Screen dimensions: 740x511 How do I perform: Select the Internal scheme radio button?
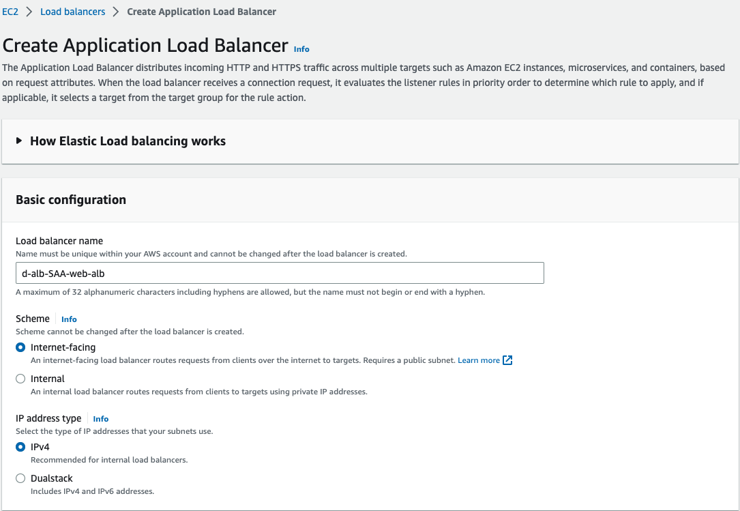point(20,379)
